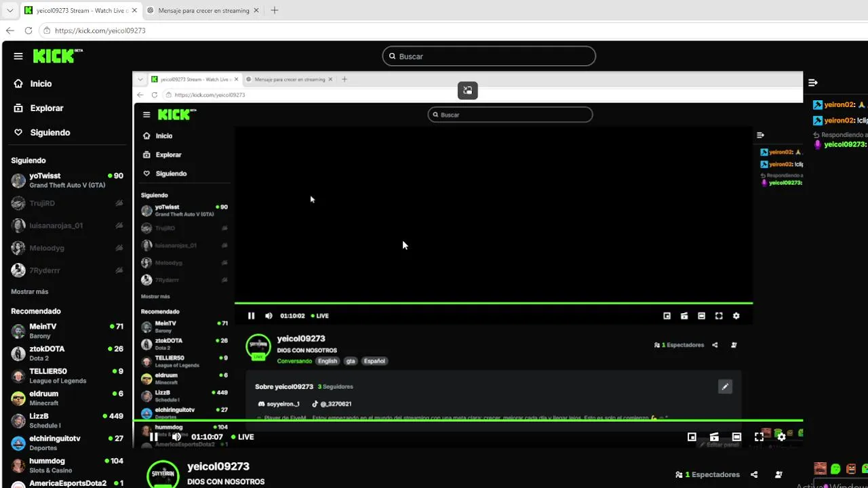Click LizzB avatar thumbnail
Image resolution: width=868 pixels, height=488 pixels.
18,420
